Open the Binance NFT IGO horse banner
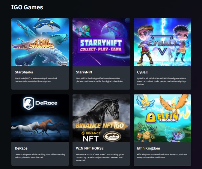202x169 pixels. (101, 118)
